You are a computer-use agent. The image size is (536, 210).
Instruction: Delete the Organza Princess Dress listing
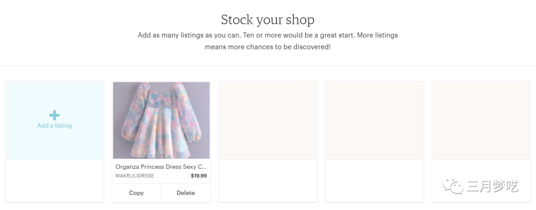point(186,193)
